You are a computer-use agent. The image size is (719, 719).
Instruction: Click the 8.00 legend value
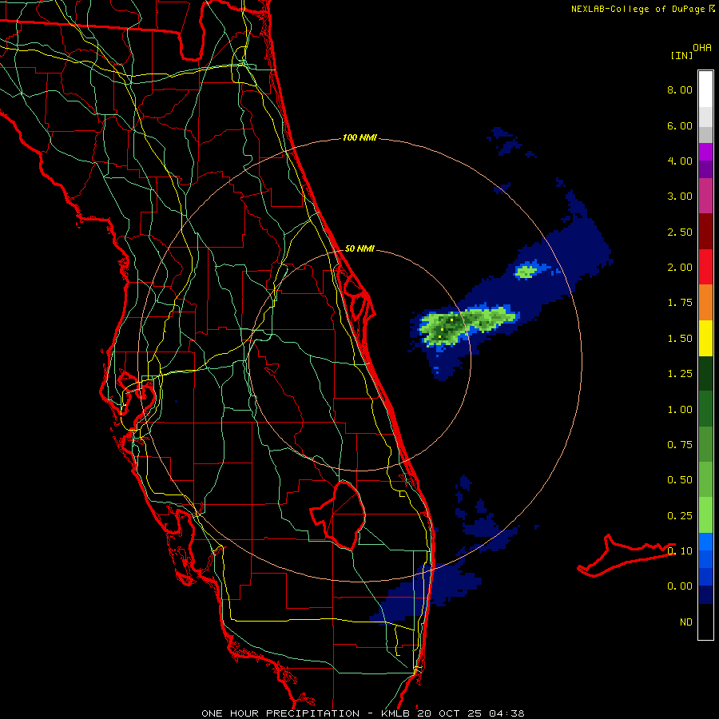(x=680, y=89)
